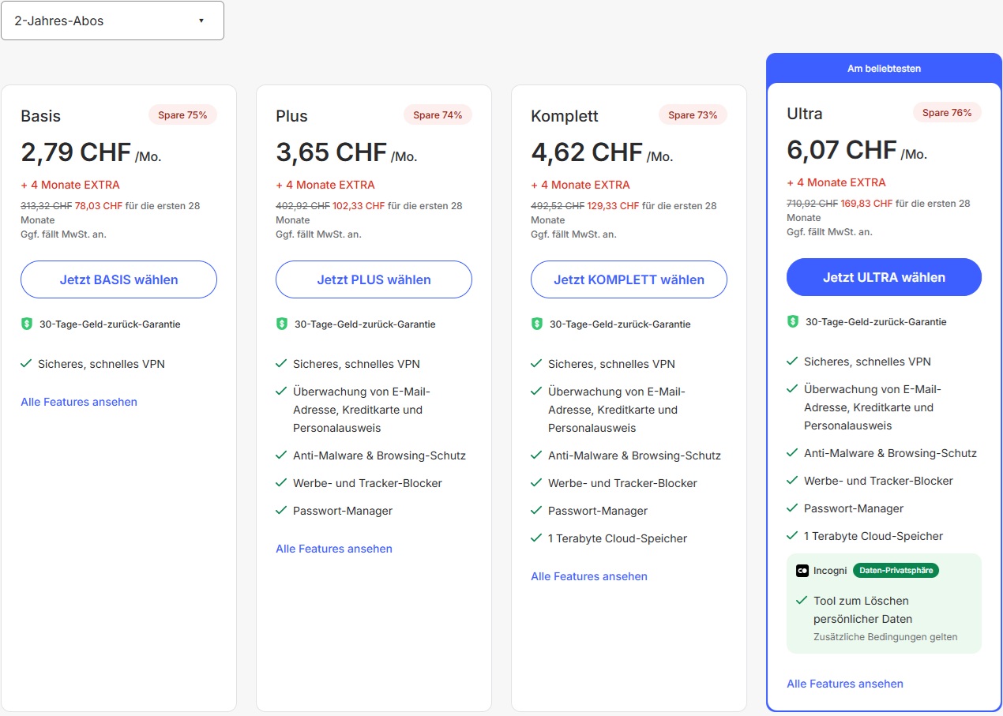Click the checkmark beside Basis Sicheres, schnelles VPN
Image resolution: width=1003 pixels, height=716 pixels.
point(26,364)
